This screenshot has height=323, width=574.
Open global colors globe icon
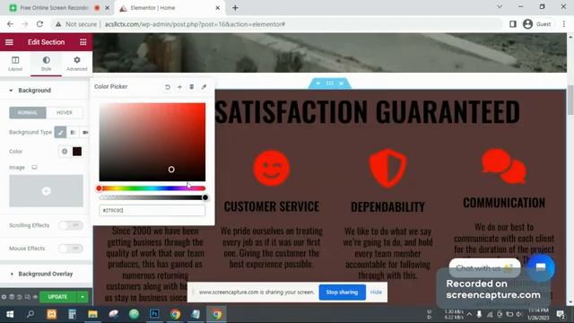(65, 152)
